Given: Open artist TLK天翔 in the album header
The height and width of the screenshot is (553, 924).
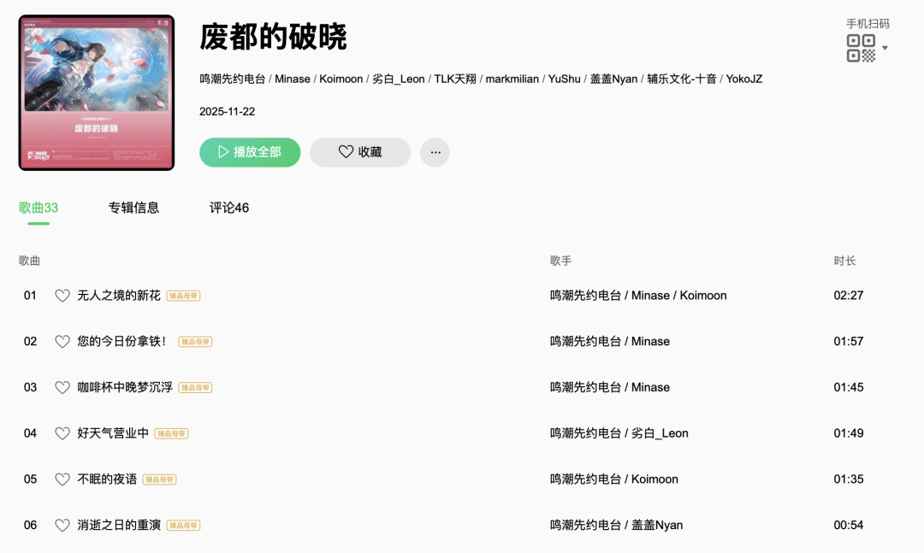Looking at the screenshot, I should click(455, 79).
